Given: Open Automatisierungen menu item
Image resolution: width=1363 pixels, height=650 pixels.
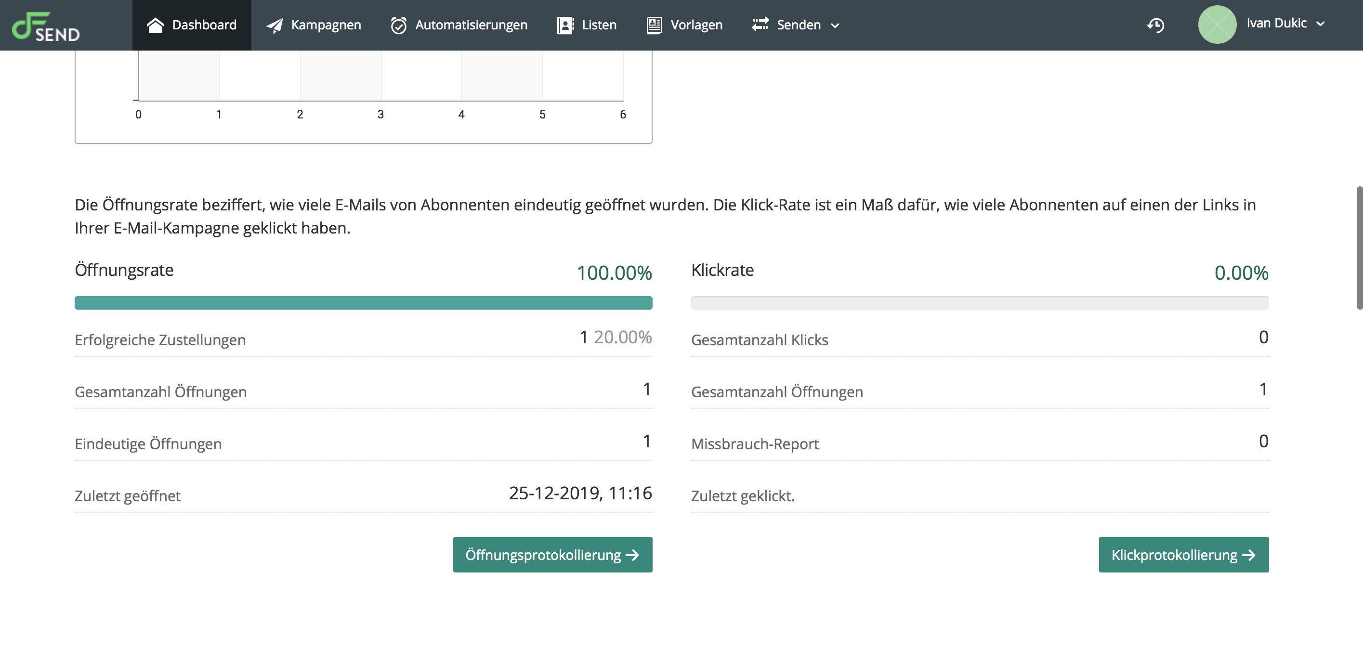Looking at the screenshot, I should [x=459, y=25].
